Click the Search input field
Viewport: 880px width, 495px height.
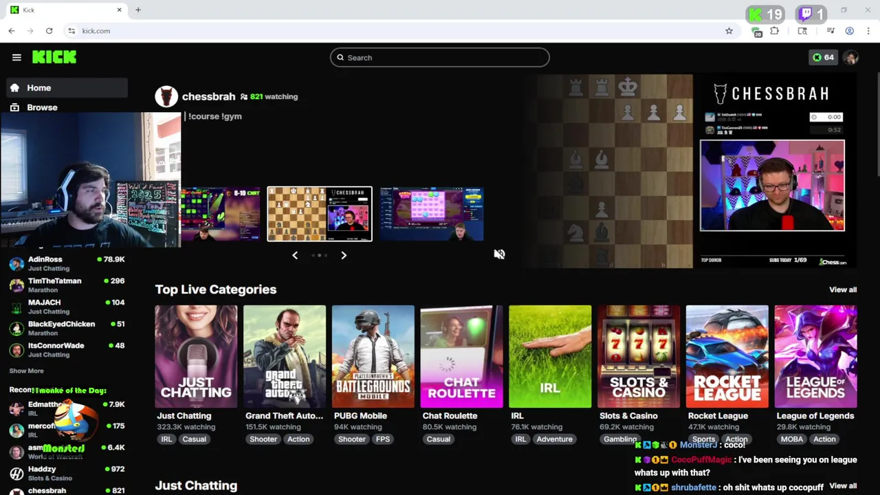(x=440, y=58)
